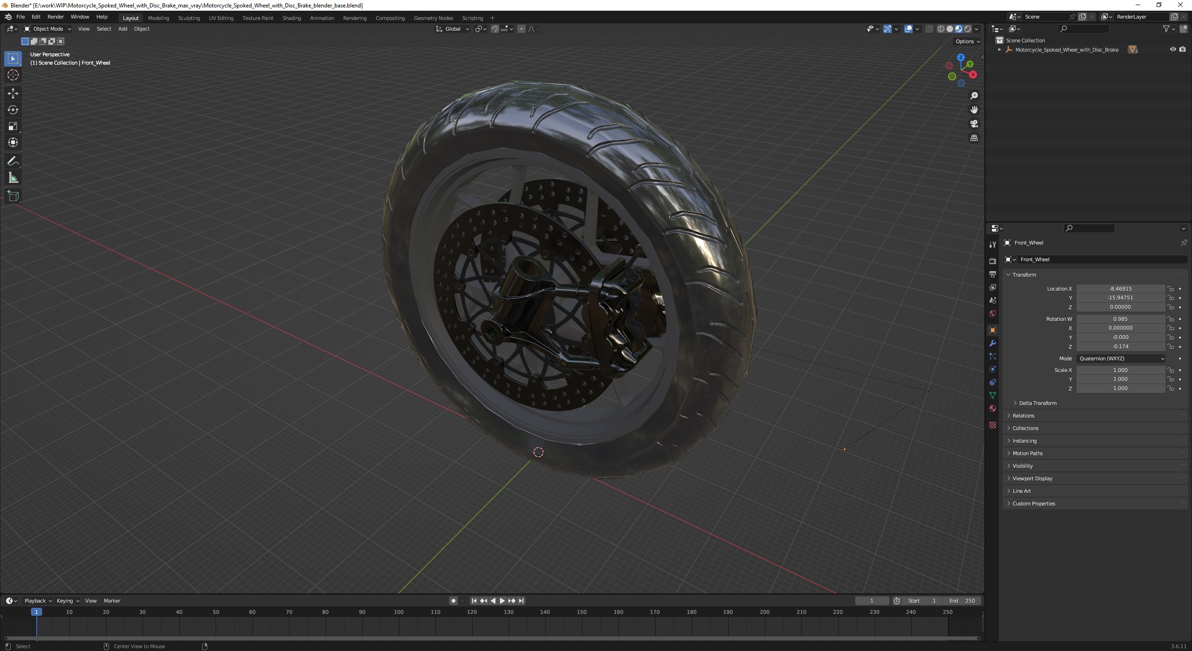Open the viewport Add menu
Screen dimensions: 1192x651
pyautogui.click(x=122, y=29)
